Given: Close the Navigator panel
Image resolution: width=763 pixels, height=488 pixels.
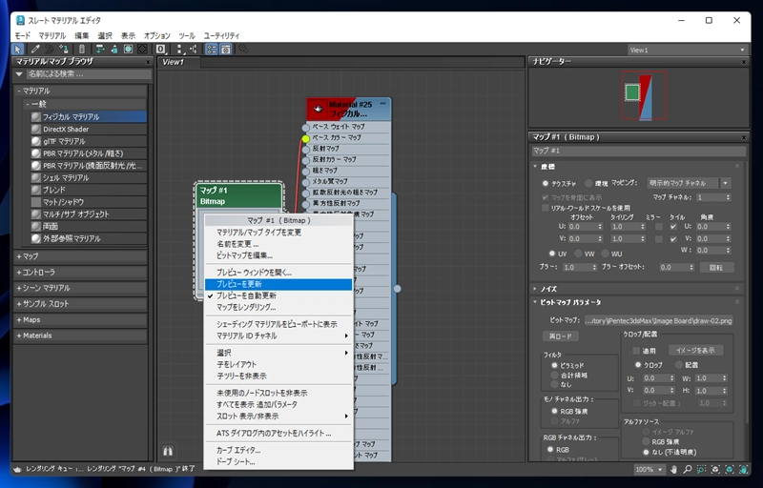Looking at the screenshot, I should pos(744,62).
